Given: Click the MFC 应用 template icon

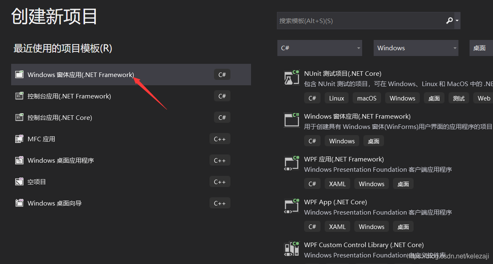Looking at the screenshot, I should click(x=19, y=139).
